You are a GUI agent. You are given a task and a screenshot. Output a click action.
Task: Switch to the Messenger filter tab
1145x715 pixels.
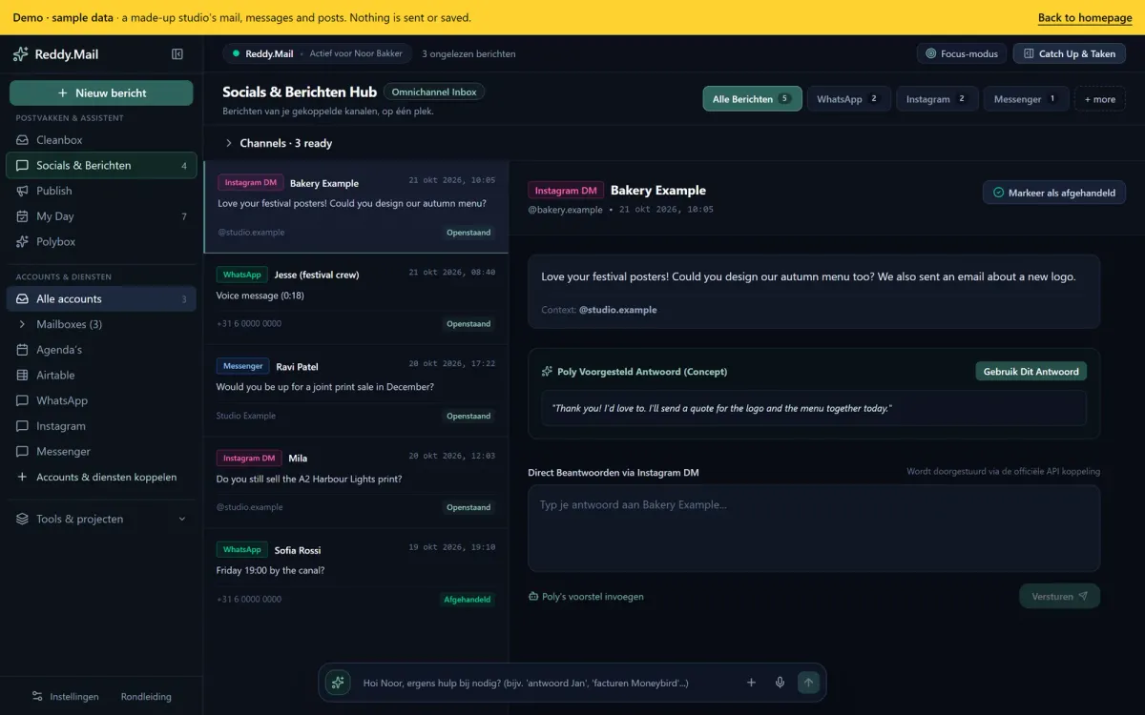click(x=1026, y=99)
